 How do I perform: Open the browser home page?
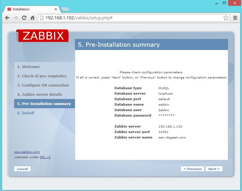click(x=33, y=18)
